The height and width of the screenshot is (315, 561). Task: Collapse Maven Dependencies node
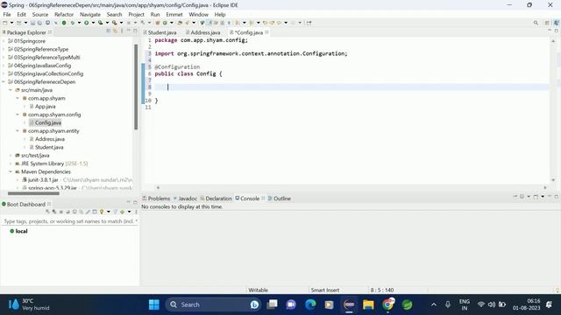(x=11, y=171)
